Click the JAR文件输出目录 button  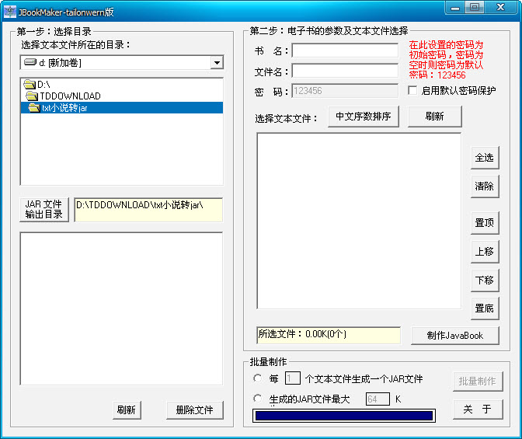43,210
